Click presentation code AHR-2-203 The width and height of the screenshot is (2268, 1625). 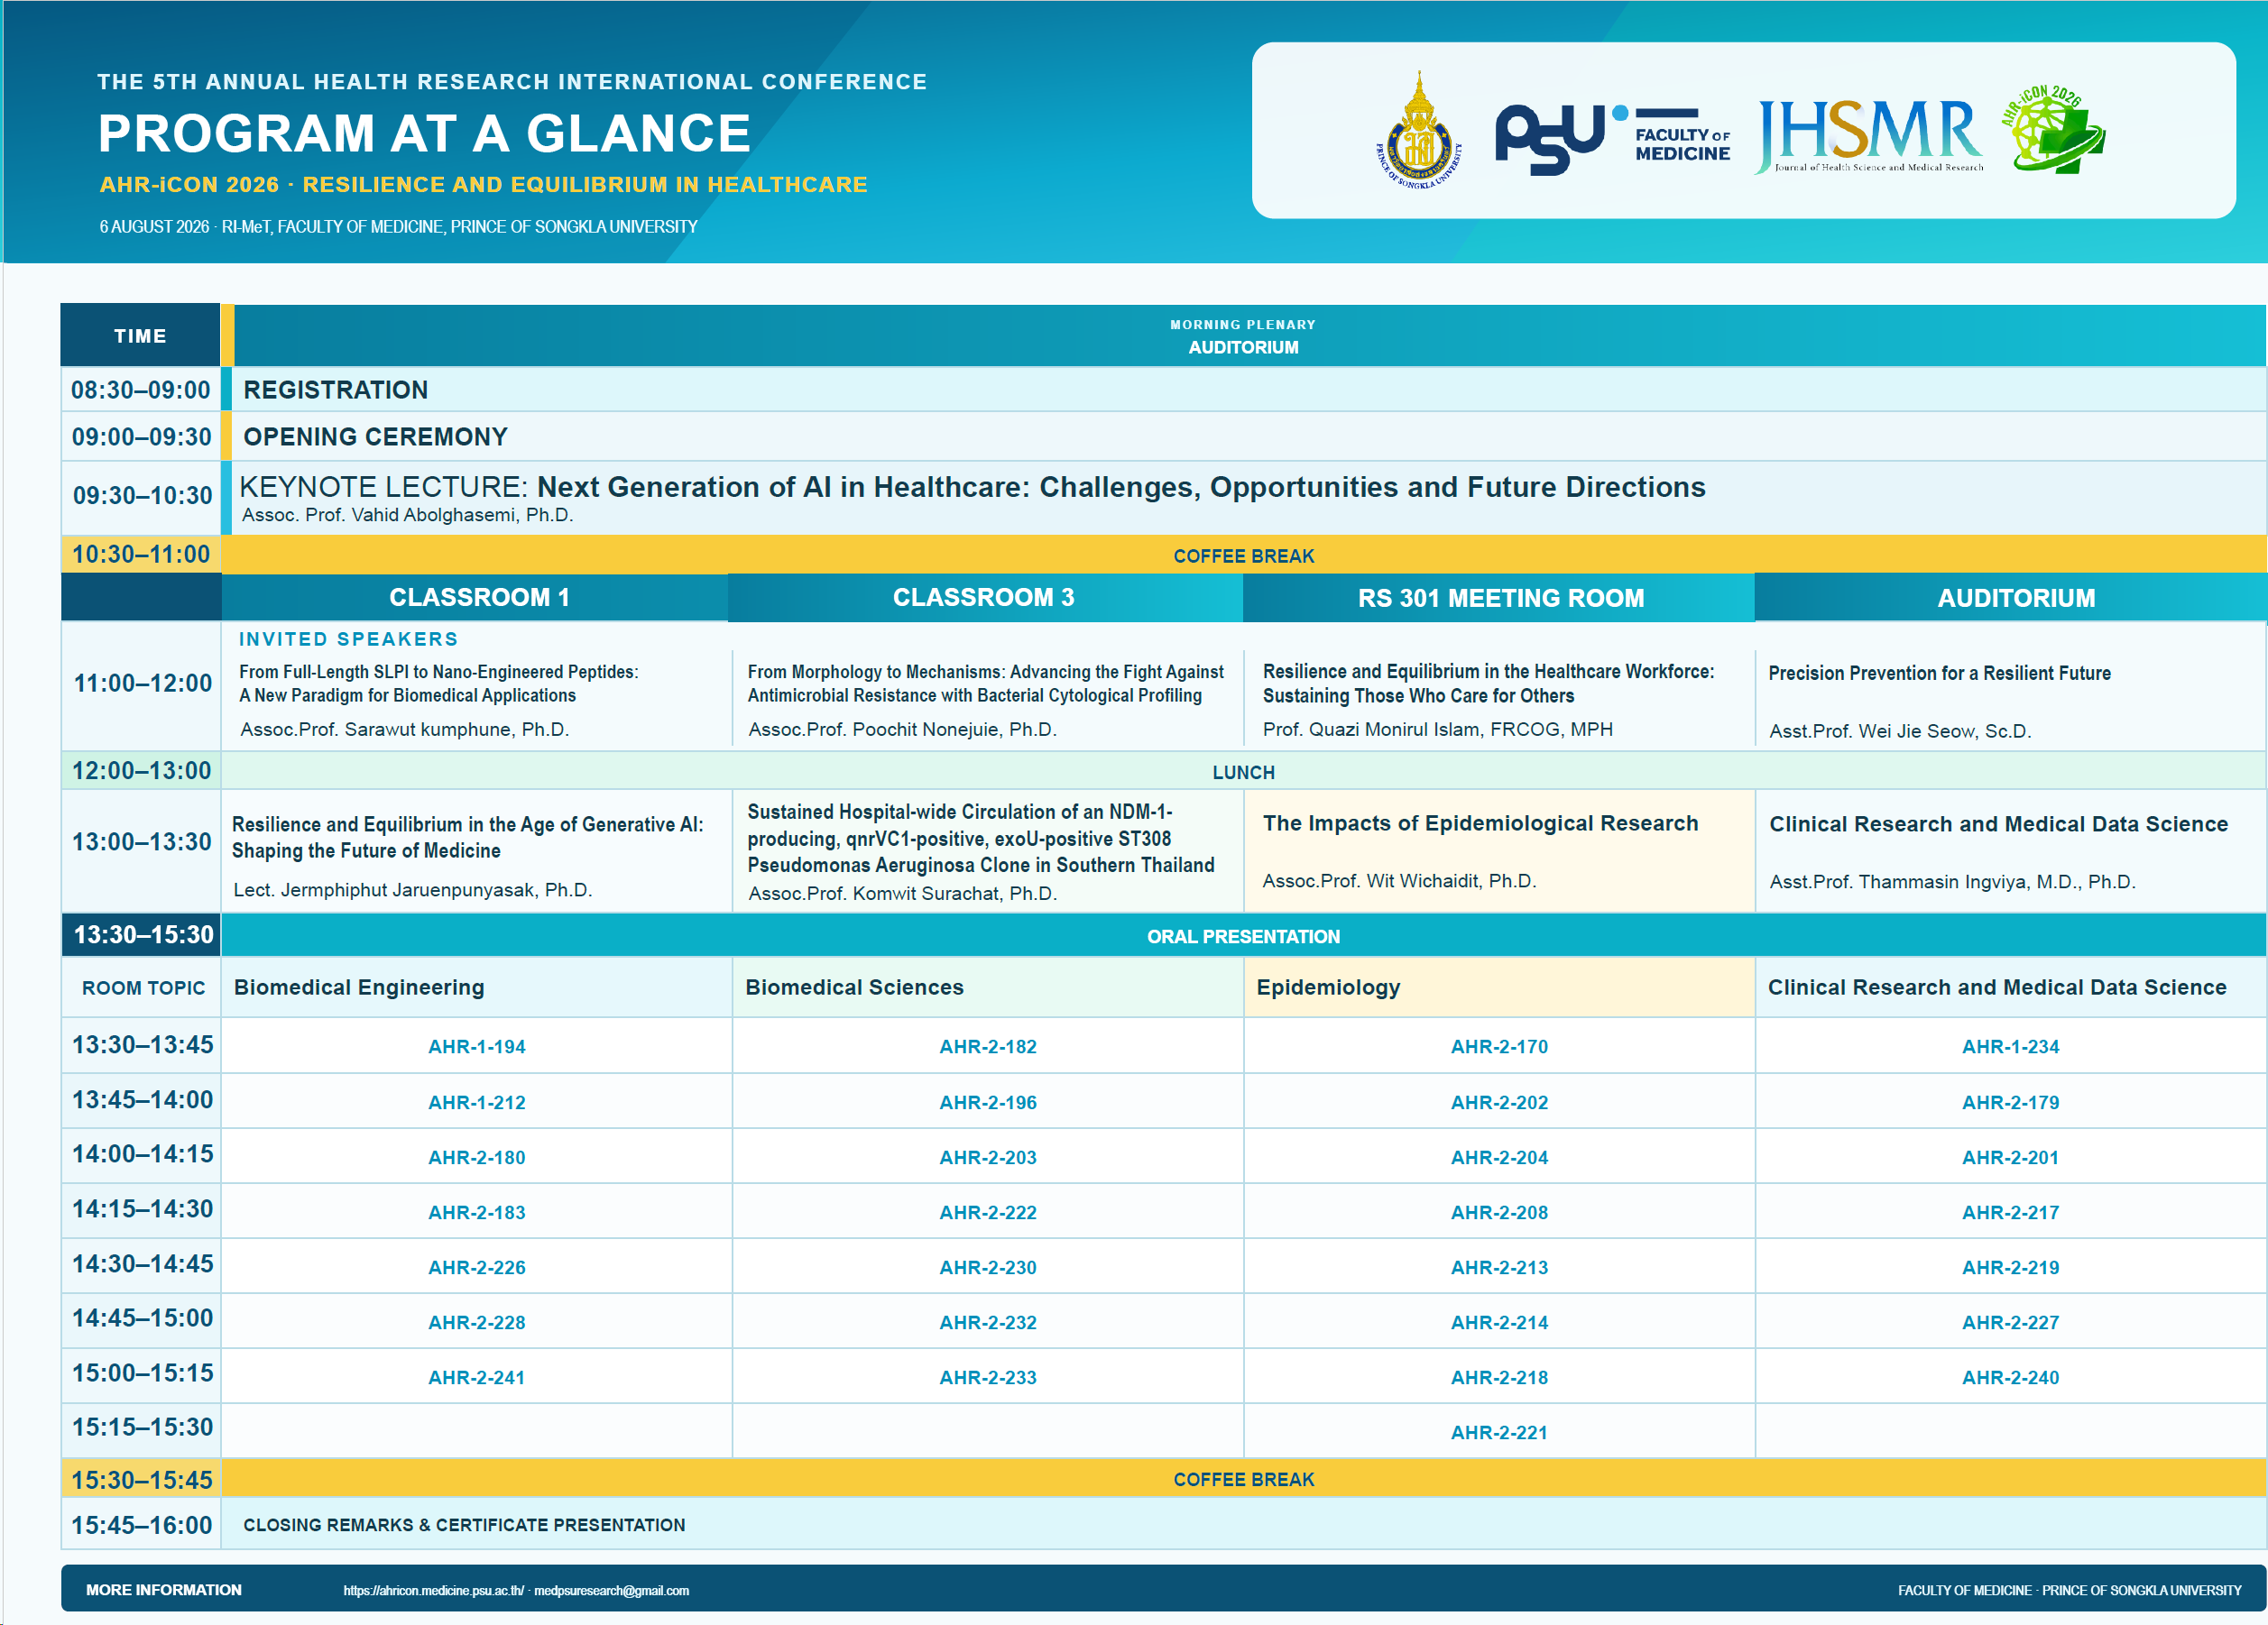[x=988, y=1158]
